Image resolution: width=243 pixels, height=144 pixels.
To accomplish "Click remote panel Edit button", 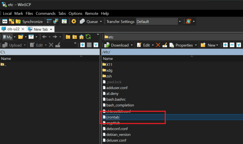I will [144, 45].
